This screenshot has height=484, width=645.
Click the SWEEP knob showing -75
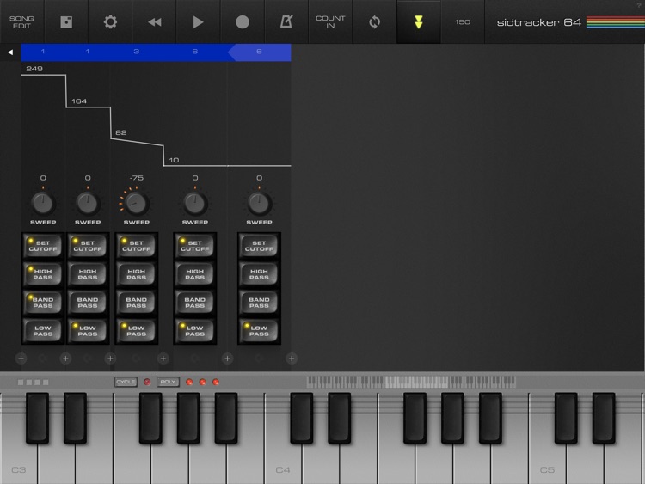pos(136,204)
